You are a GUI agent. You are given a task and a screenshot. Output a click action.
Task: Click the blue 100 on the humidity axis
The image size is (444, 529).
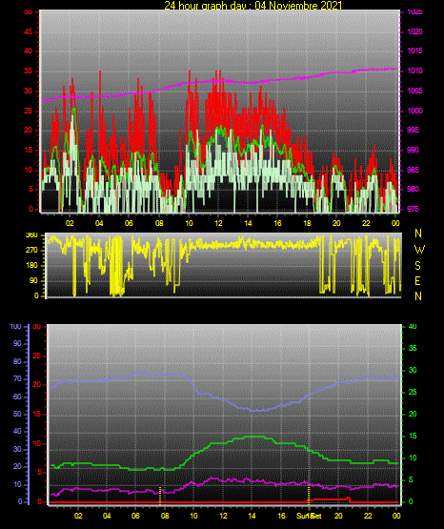(16, 327)
